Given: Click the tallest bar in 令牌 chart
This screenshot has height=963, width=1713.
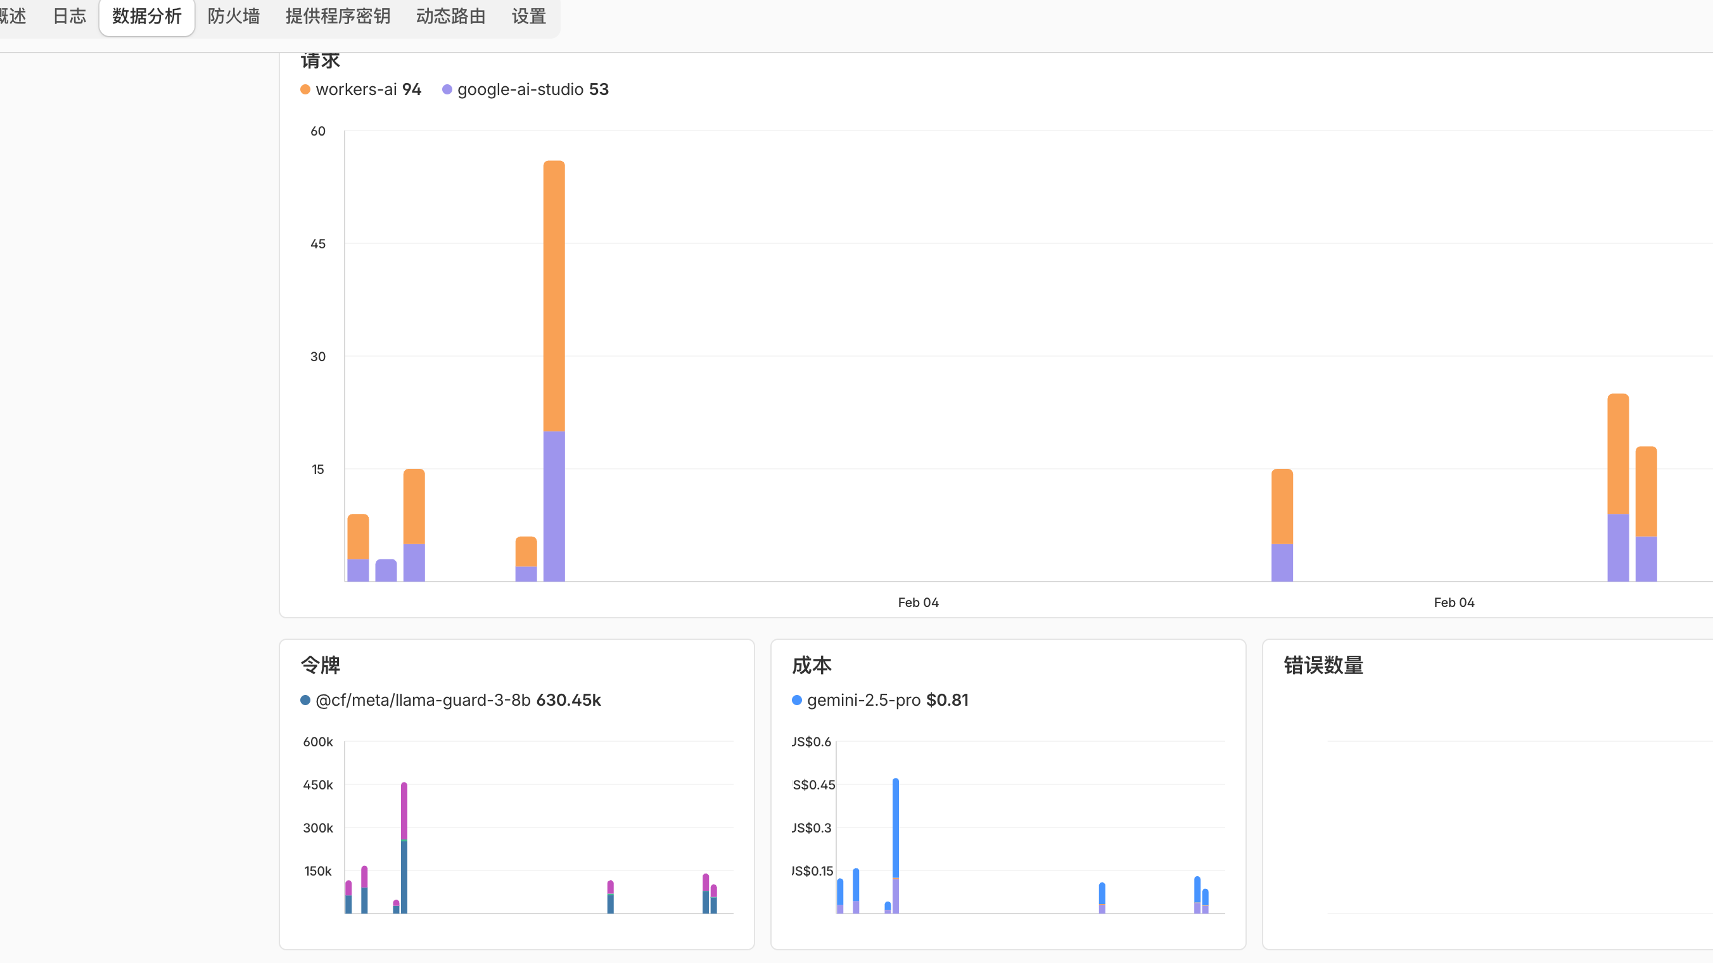Looking at the screenshot, I should point(404,848).
